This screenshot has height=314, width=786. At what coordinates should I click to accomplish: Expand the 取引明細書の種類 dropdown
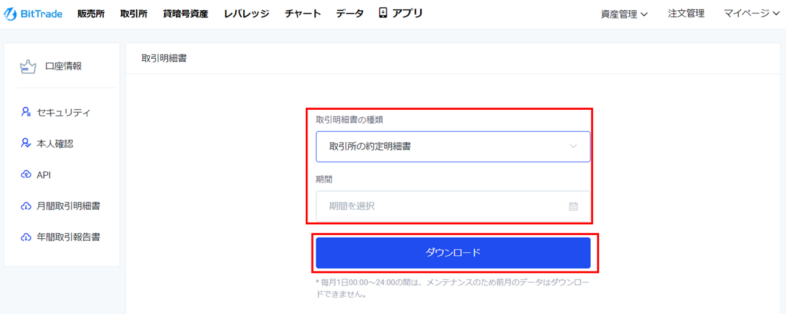tap(453, 146)
